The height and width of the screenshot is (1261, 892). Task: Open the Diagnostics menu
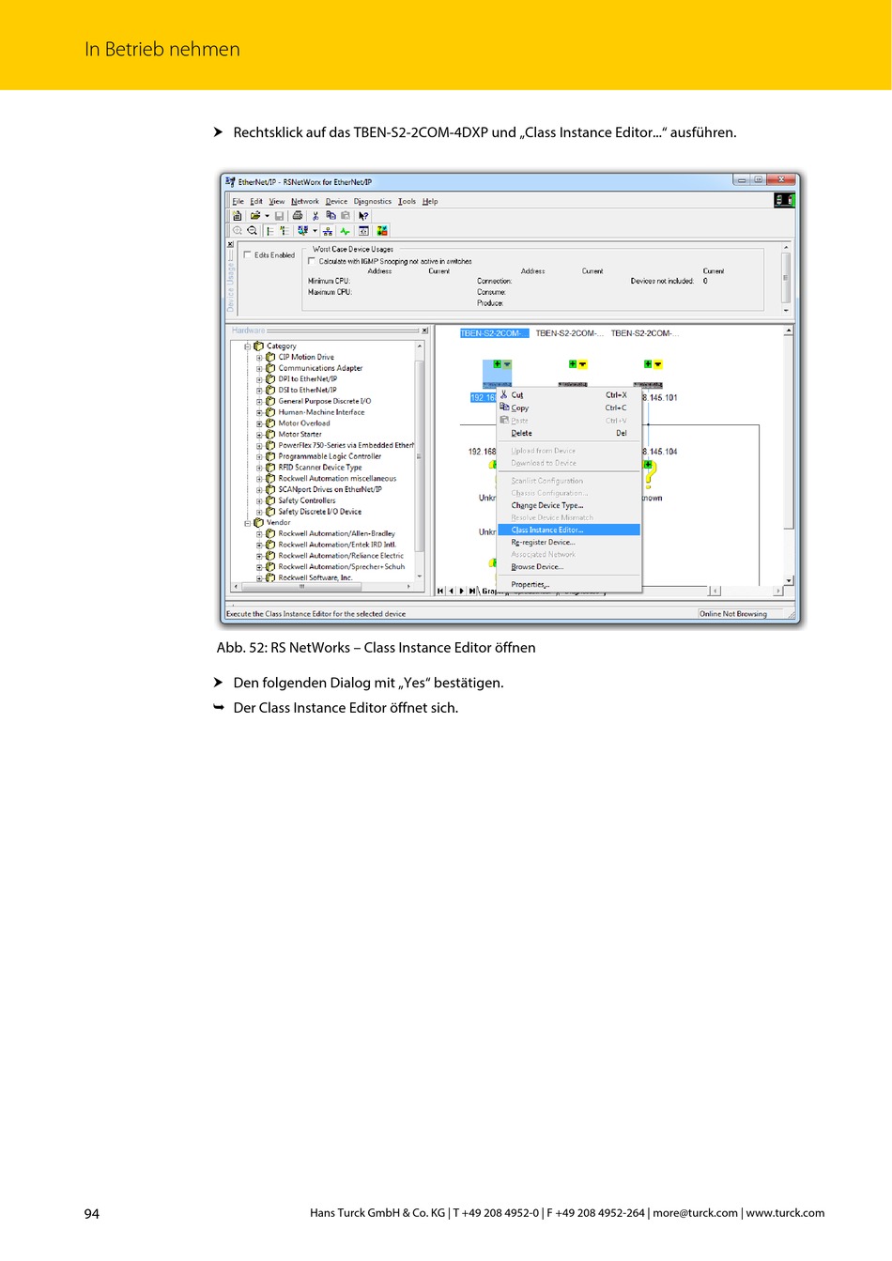(x=373, y=201)
